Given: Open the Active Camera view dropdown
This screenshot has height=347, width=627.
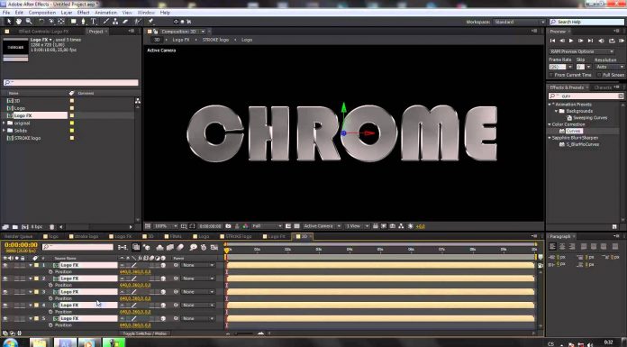Looking at the screenshot, I should (322, 226).
